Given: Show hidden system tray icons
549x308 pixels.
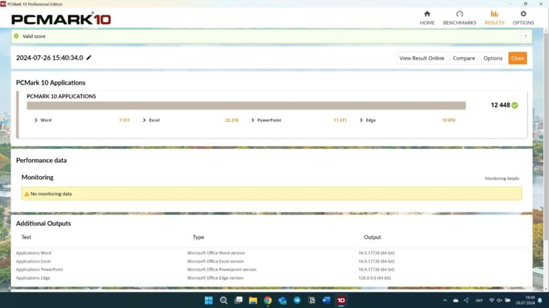Looking at the screenshot, I should 445,300.
